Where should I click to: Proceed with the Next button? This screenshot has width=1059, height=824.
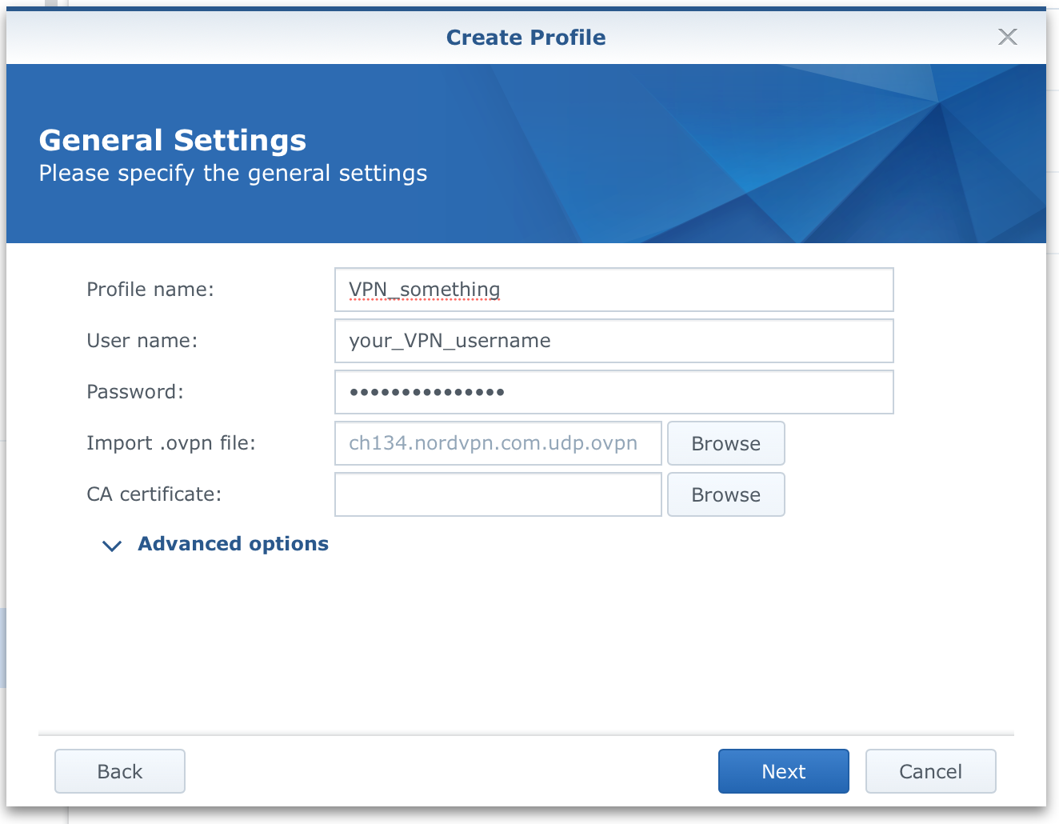point(784,771)
